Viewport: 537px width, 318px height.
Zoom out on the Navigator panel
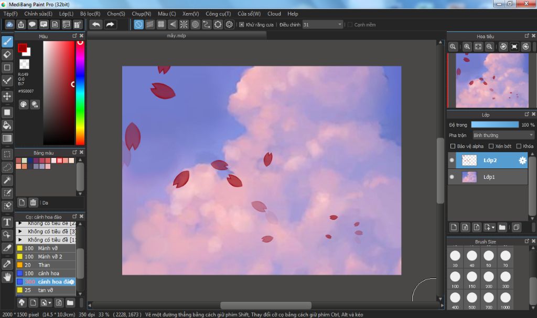(489, 47)
